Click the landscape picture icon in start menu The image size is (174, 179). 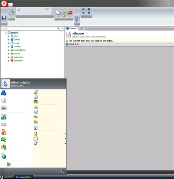(x=4, y=108)
